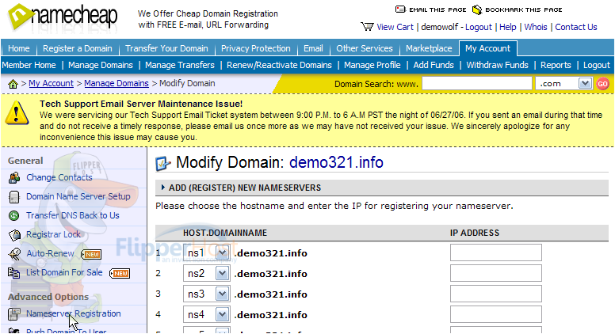Open the Contact Us link
The height and width of the screenshot is (334, 615).
[576, 27]
